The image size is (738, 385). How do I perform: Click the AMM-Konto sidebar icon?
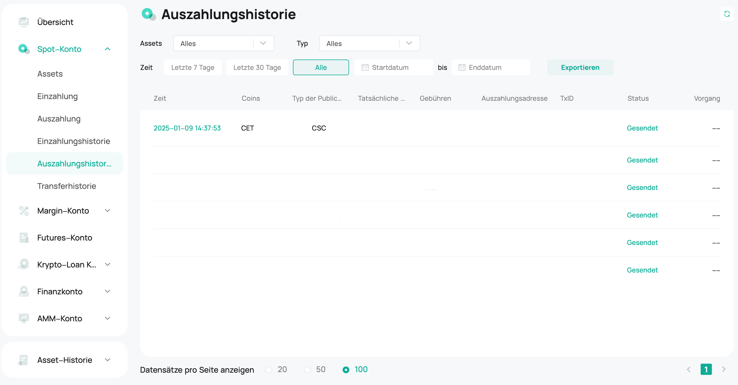(24, 318)
